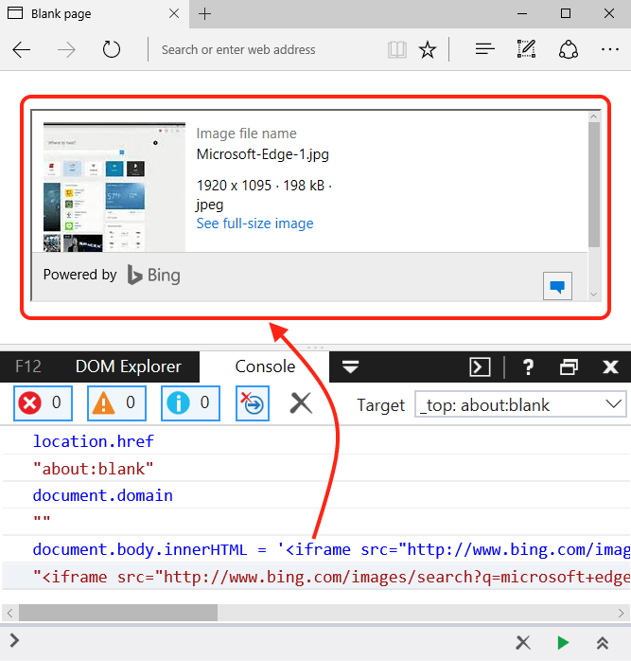Select the Blank page tab

(x=95, y=14)
